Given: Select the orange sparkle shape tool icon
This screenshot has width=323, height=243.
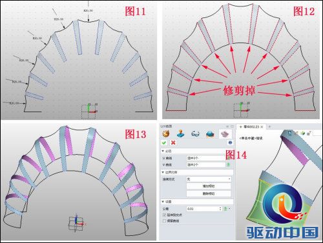Looking at the screenshot, I should (x=166, y=134).
